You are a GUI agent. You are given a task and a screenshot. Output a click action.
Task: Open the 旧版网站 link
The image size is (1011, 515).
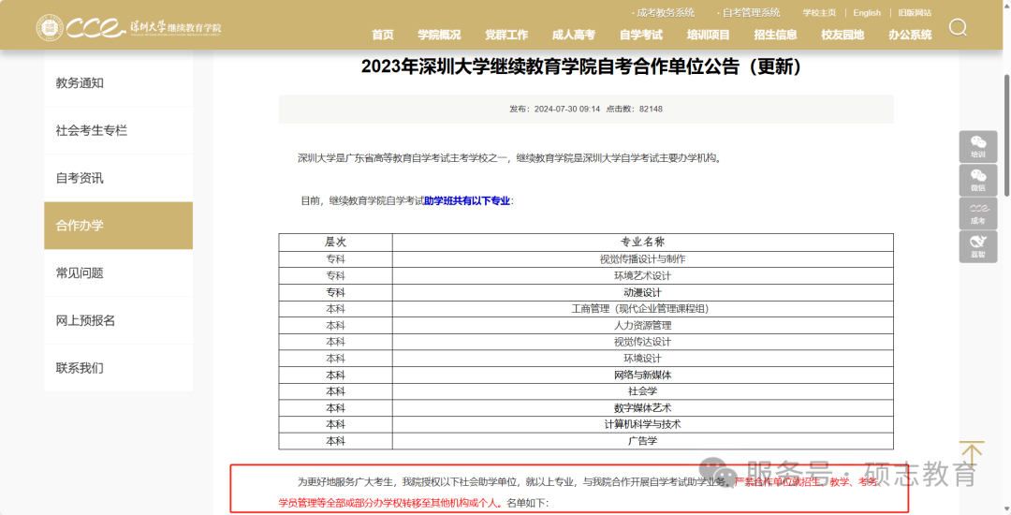[x=915, y=13]
